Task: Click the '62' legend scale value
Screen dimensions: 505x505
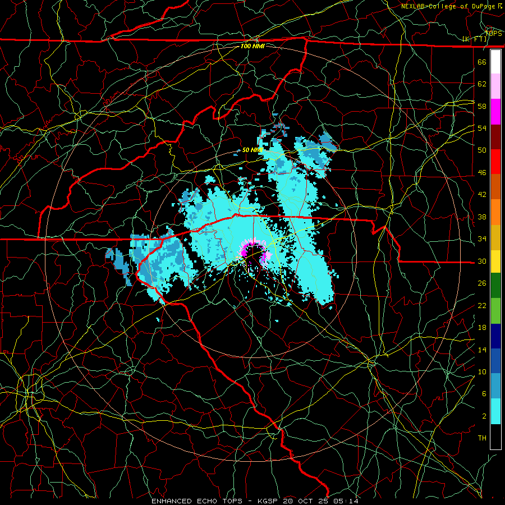Action: [x=482, y=84]
